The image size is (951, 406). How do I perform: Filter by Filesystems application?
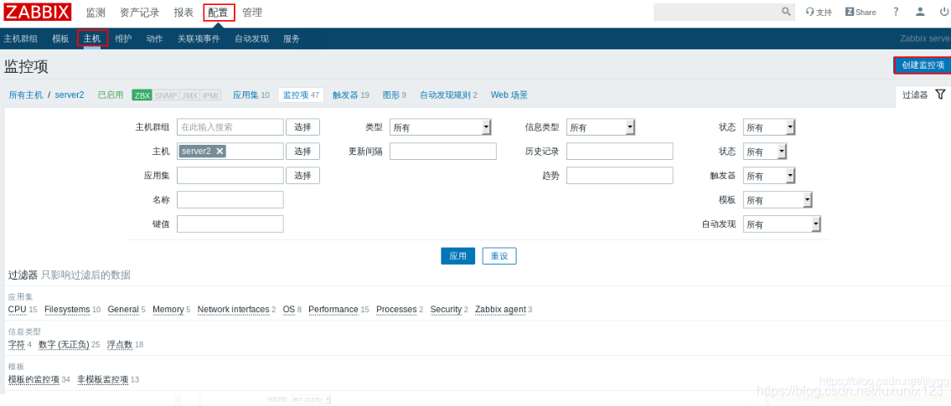coord(67,310)
